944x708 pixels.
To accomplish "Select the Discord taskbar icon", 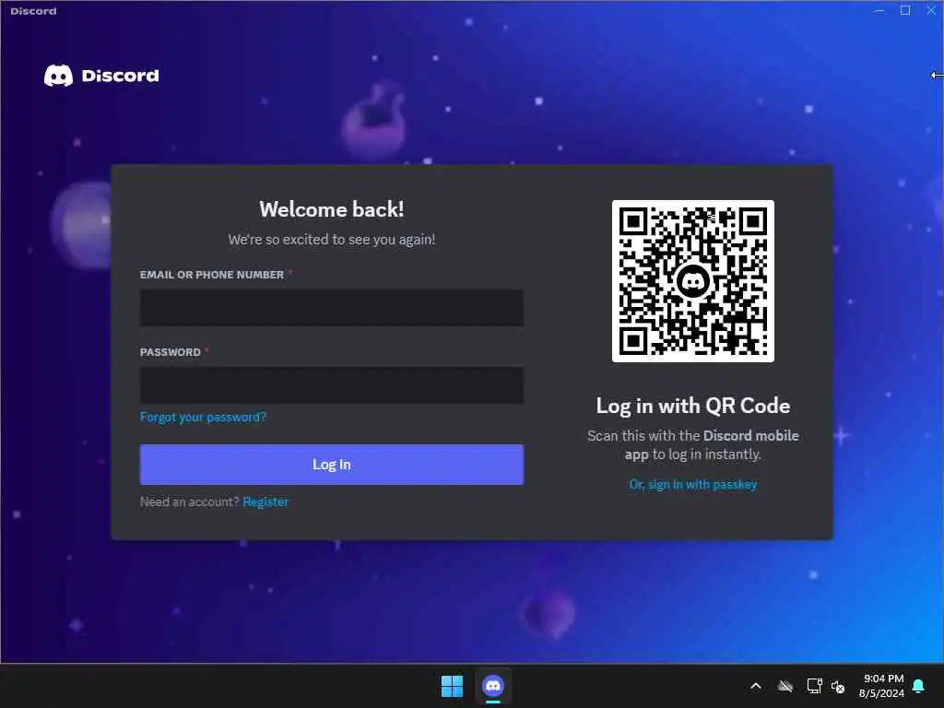I will 493,686.
